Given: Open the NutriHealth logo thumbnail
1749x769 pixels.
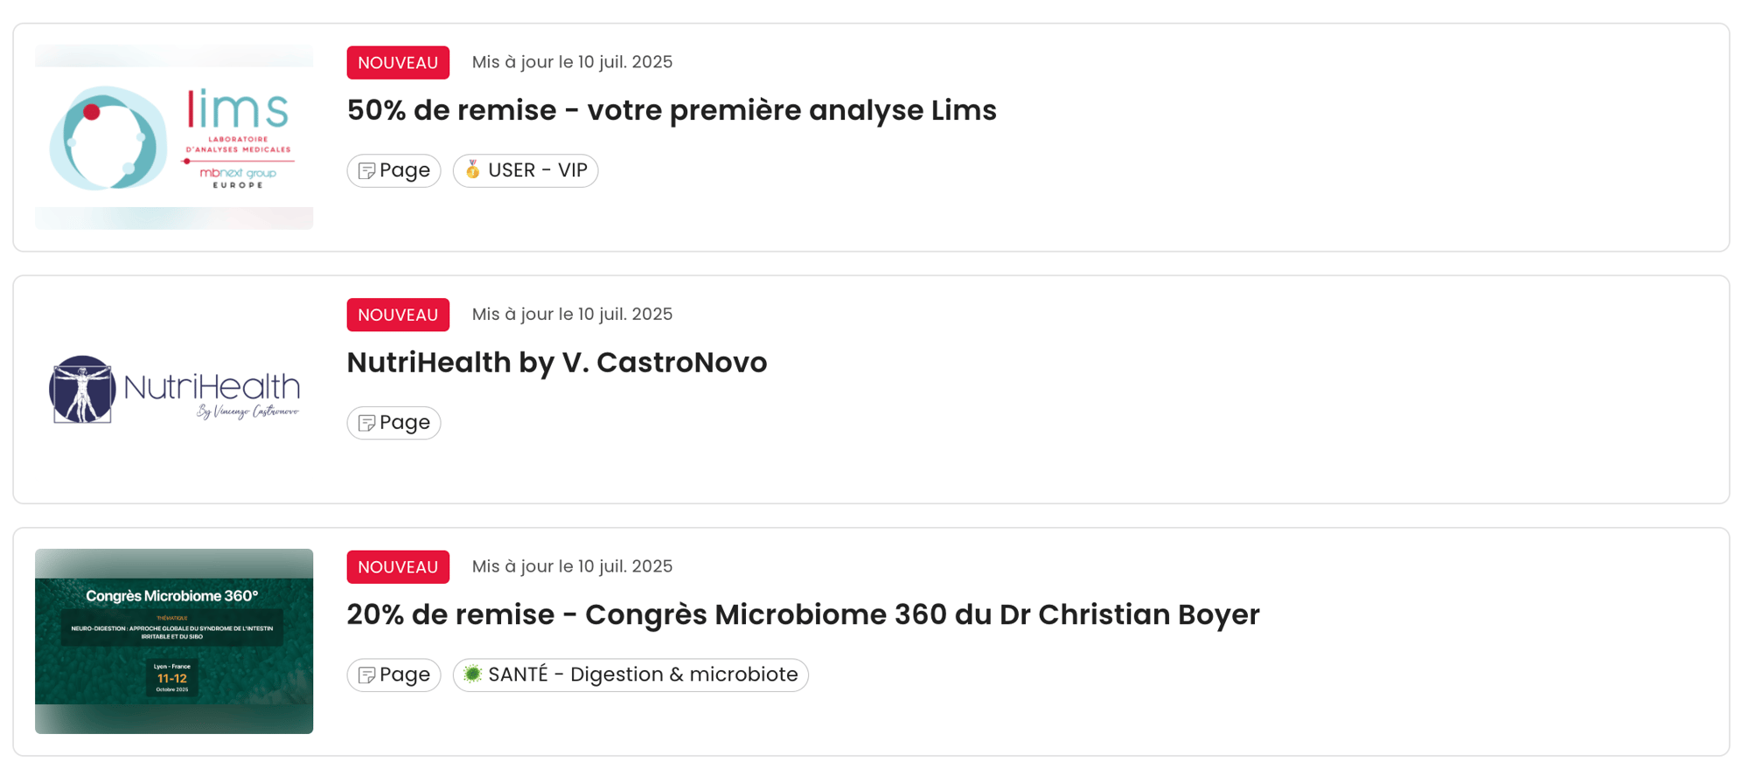Looking at the screenshot, I should [x=174, y=390].
